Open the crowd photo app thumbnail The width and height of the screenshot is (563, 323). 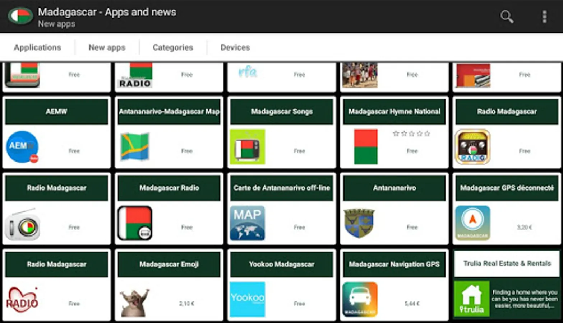coord(360,75)
